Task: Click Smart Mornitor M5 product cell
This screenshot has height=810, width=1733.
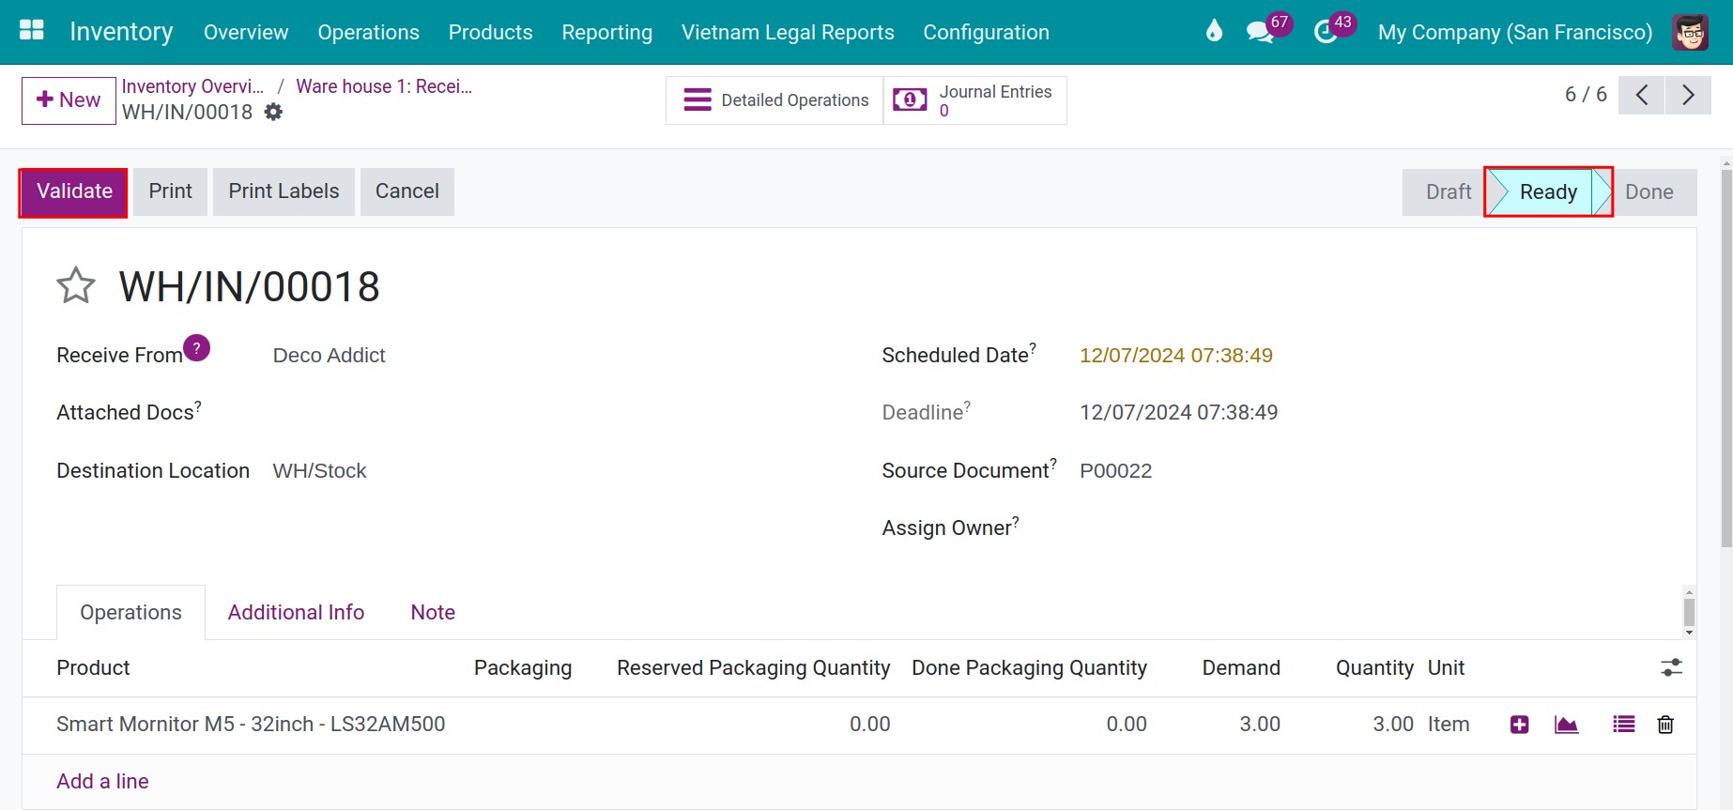Action: tap(251, 725)
